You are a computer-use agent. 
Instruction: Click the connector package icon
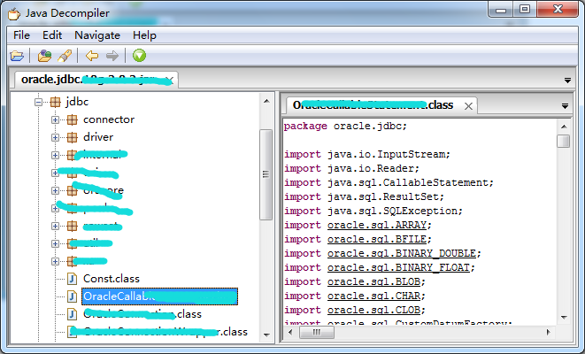[73, 119]
